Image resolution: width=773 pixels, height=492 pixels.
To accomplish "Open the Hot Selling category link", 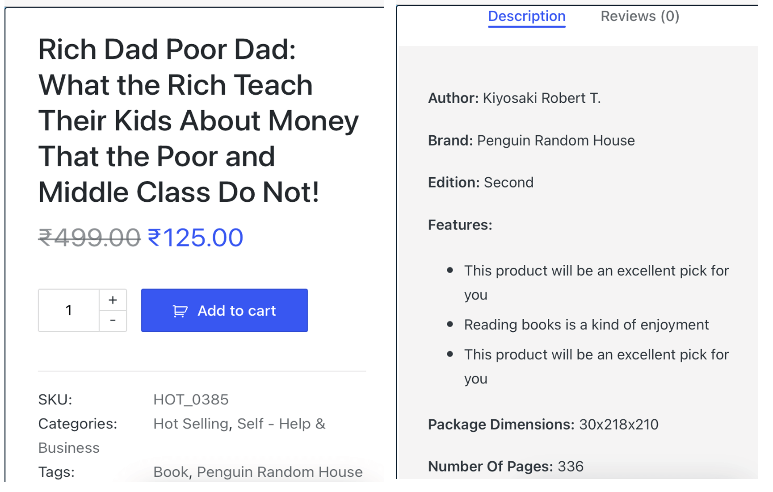I will (x=190, y=423).
